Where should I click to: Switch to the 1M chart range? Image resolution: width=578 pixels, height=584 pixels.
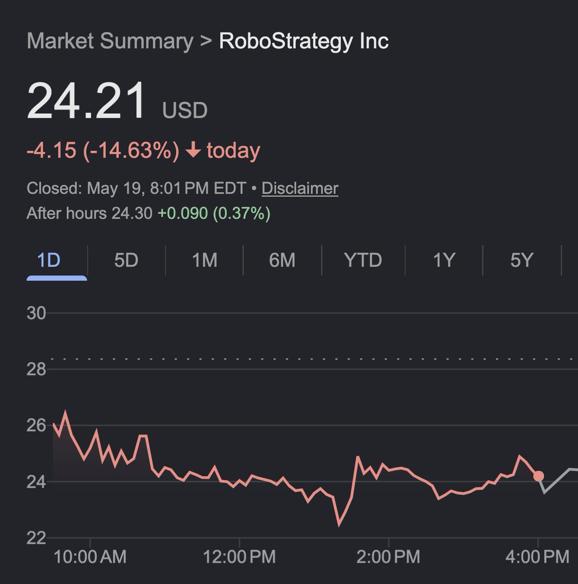point(204,260)
